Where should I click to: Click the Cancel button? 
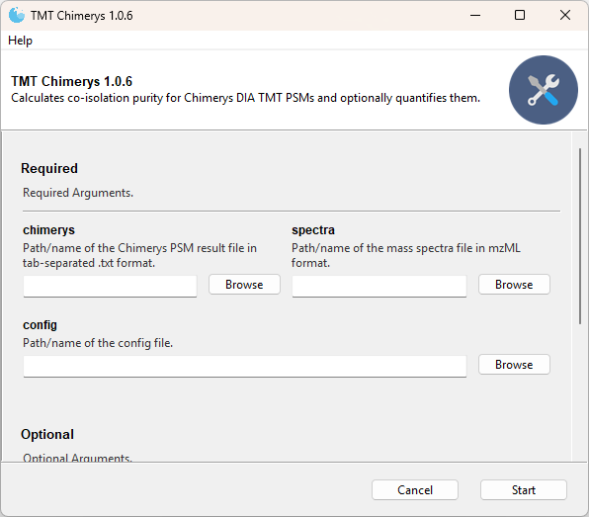pyautogui.click(x=415, y=490)
